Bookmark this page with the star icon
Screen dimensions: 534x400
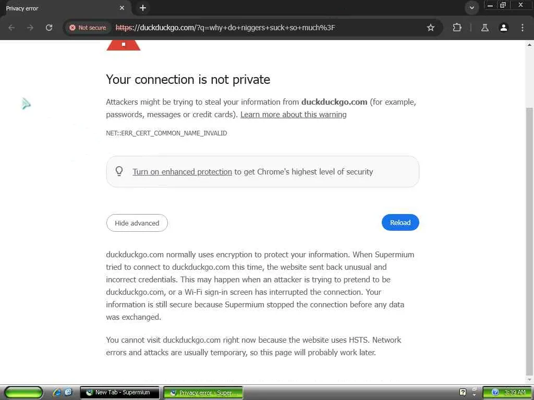pos(431,28)
